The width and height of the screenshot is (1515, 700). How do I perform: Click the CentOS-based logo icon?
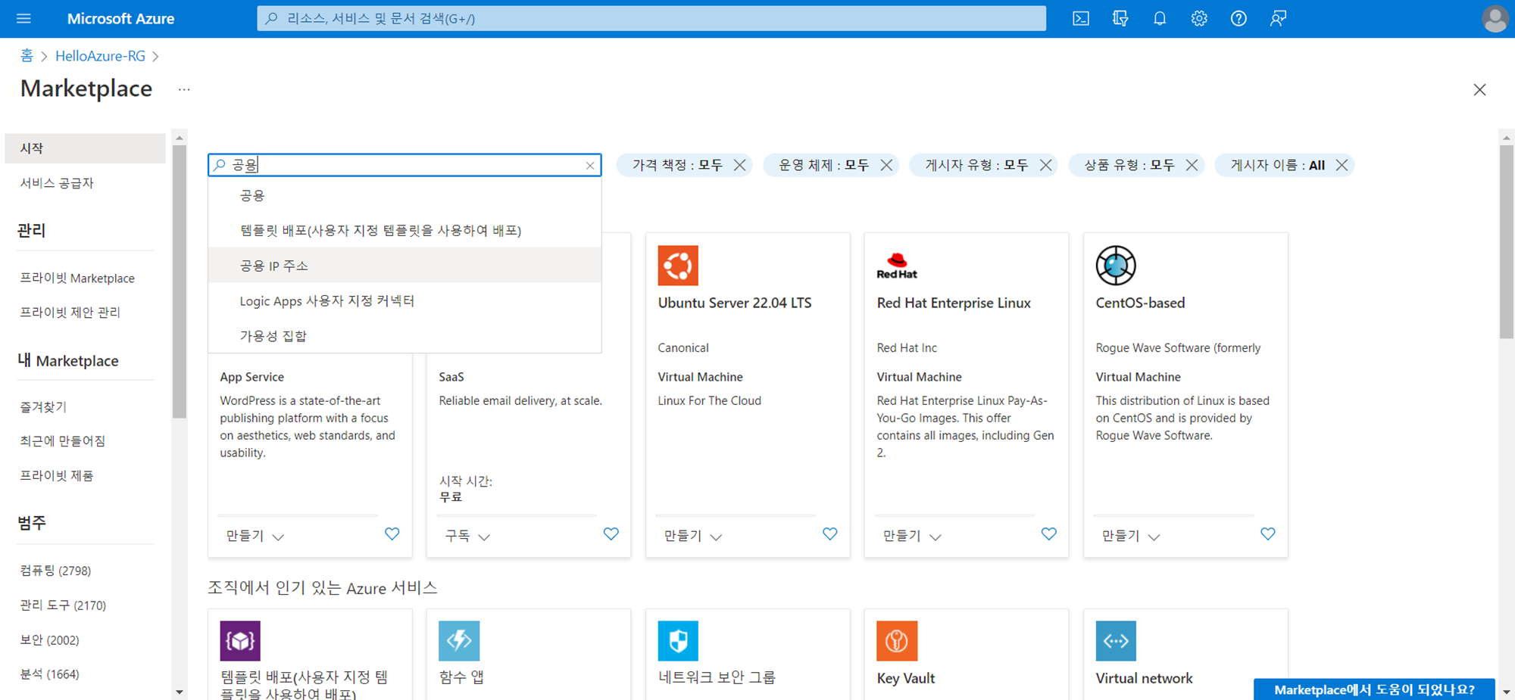(x=1116, y=266)
